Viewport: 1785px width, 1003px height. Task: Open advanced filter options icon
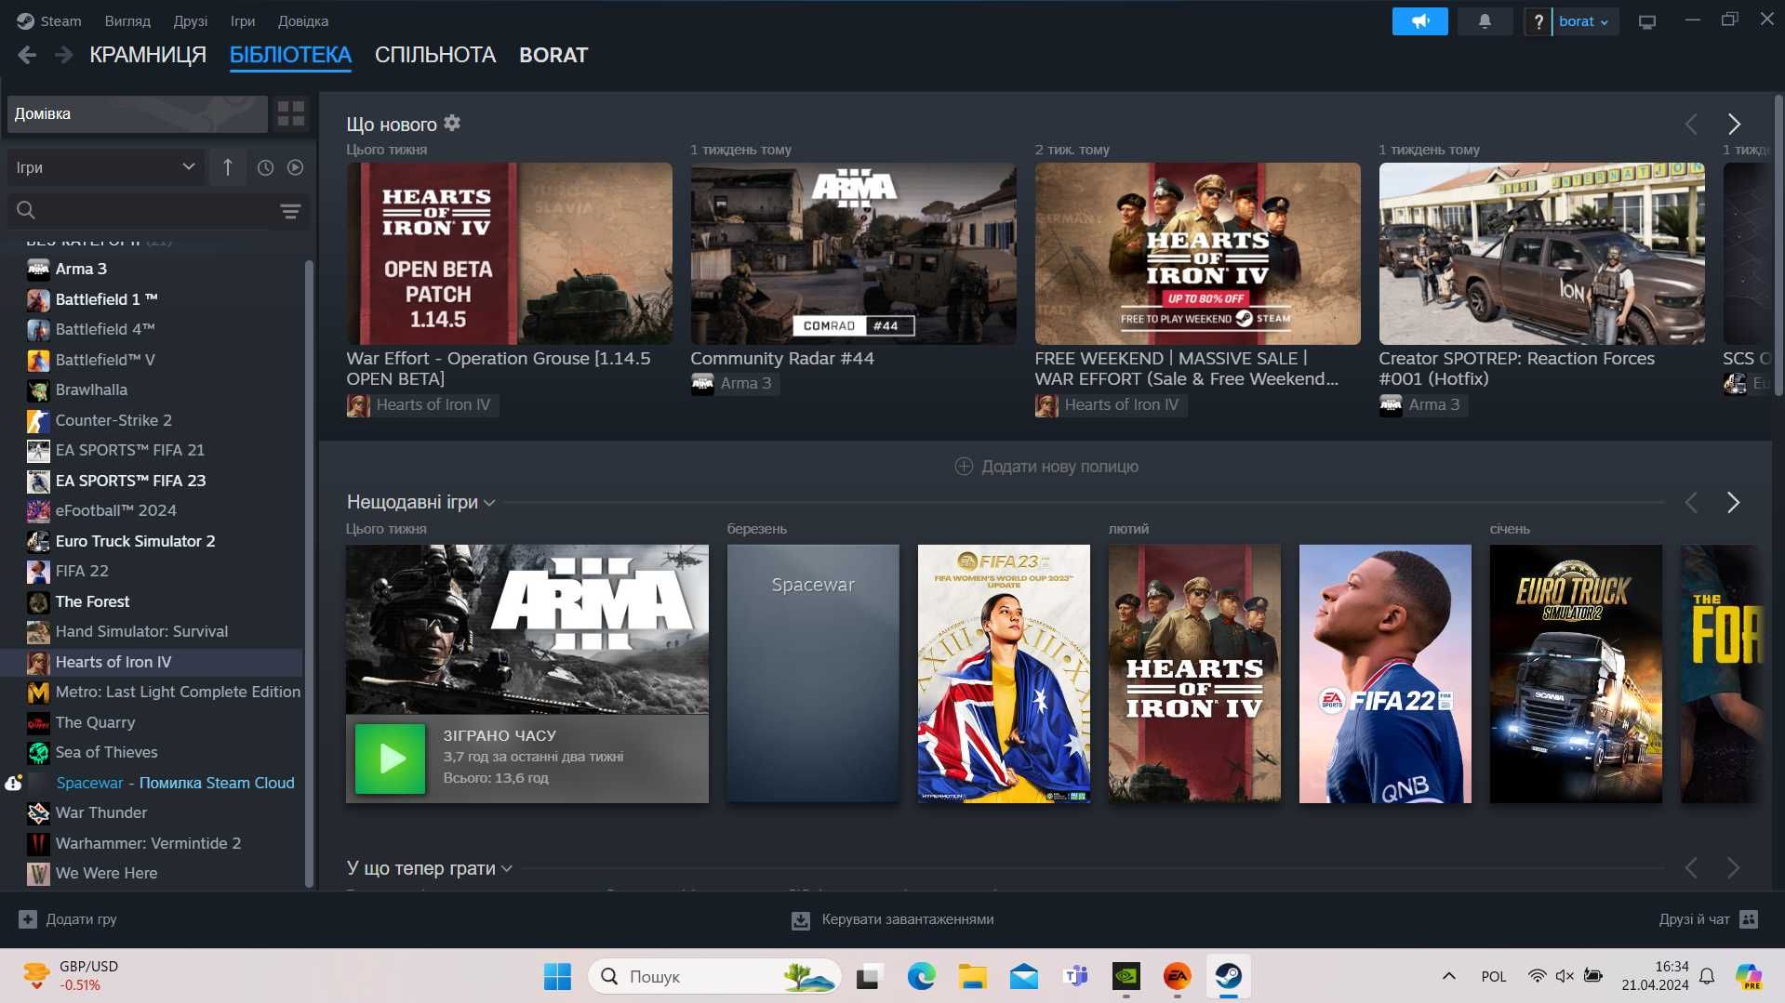coord(290,211)
